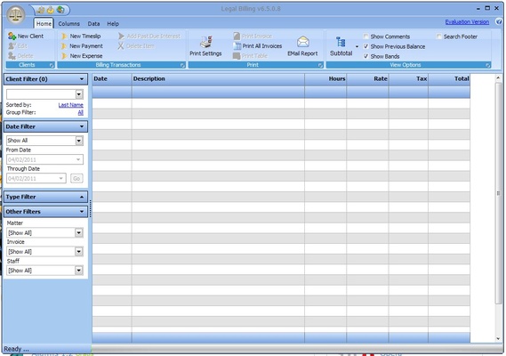
Task: Collapse the Date Filter panel
Action: [82, 126]
